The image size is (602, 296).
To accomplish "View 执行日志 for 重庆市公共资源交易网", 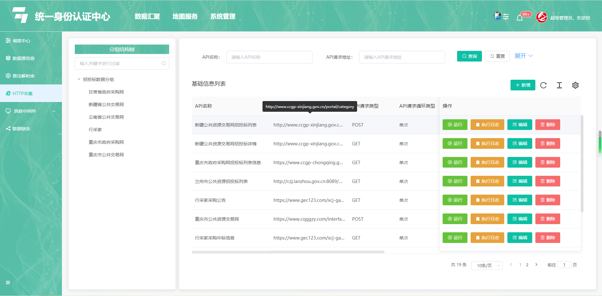I will point(487,219).
